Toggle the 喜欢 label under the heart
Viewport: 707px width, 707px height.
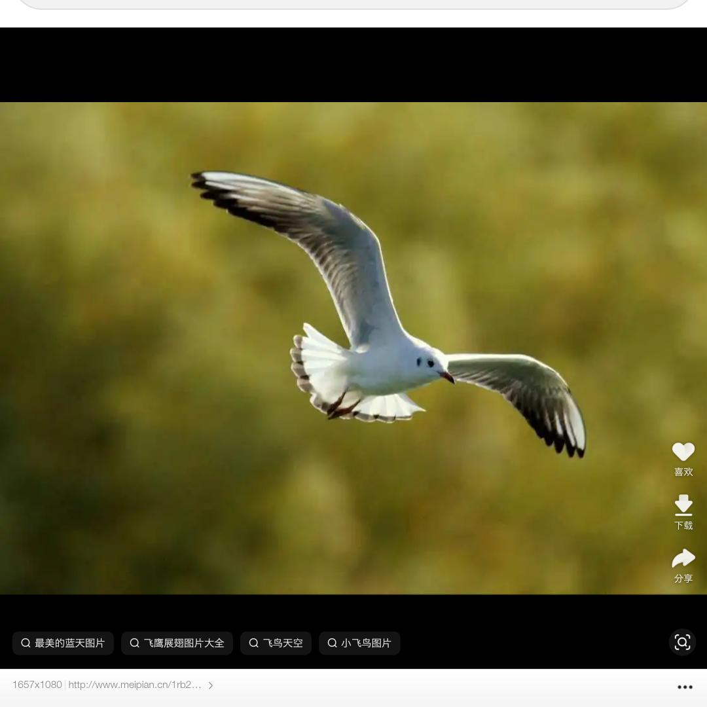[683, 472]
